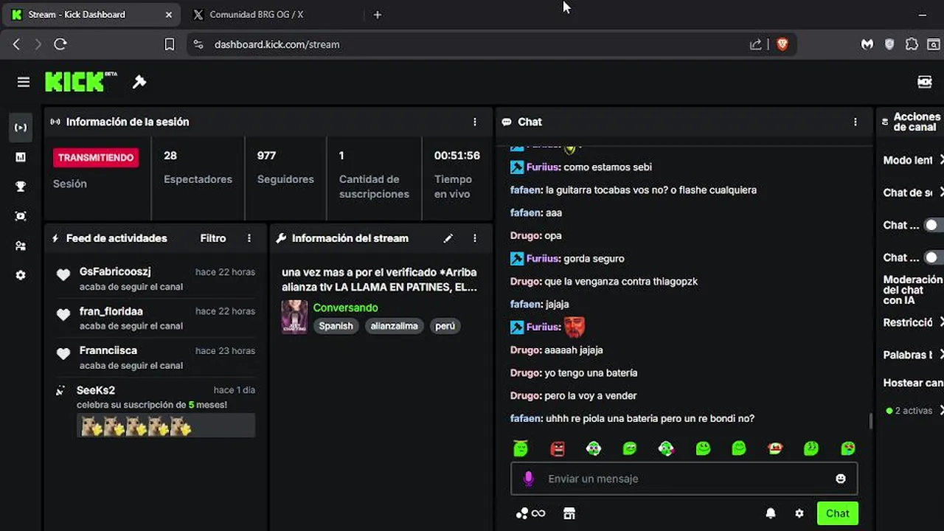Open the trophy achievements icon in sidebar

click(21, 187)
